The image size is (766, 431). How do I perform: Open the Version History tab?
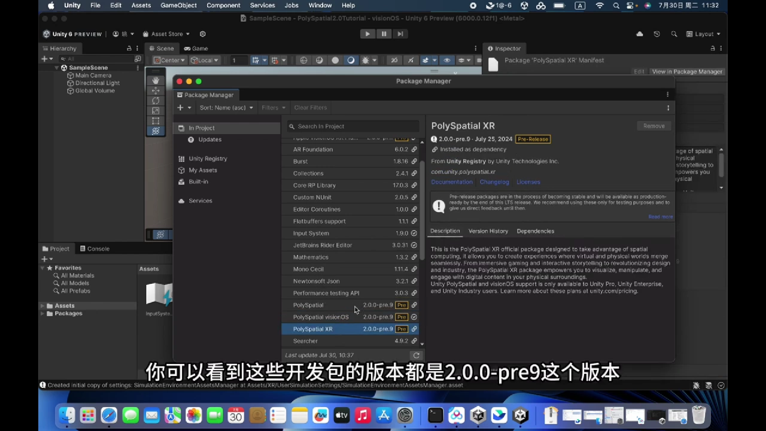coord(488,231)
